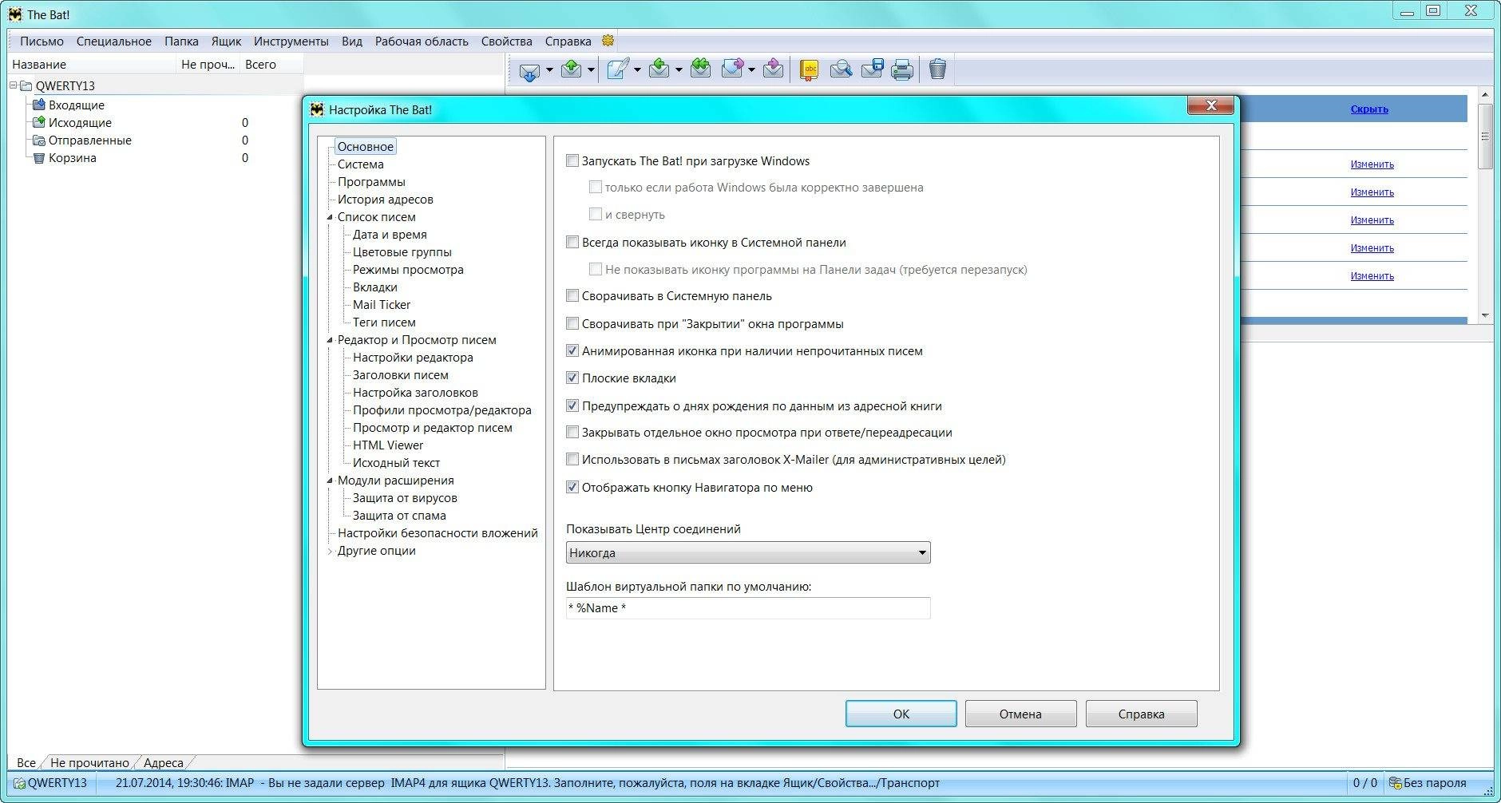1501x803 pixels.
Task: Open the get mail dropdown arrow
Action: coord(549,70)
